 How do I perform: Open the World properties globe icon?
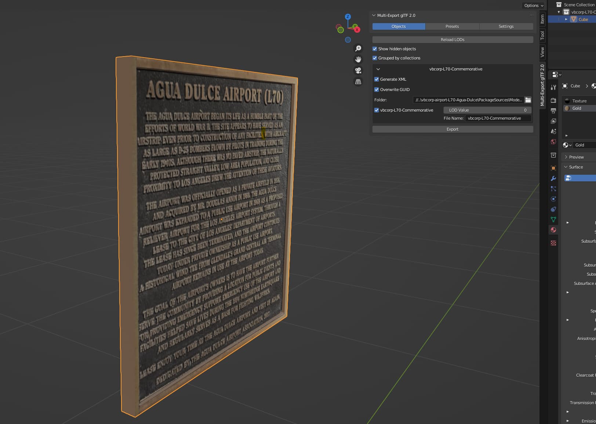point(553,142)
